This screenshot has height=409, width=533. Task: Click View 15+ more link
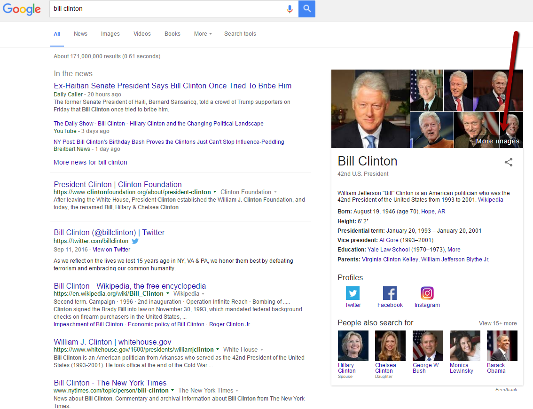(x=497, y=323)
